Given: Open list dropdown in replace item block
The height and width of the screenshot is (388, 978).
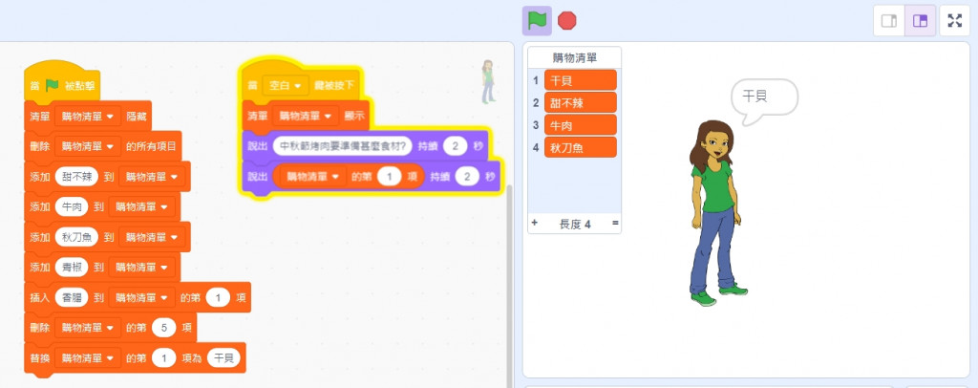Looking at the screenshot, I should [87, 358].
